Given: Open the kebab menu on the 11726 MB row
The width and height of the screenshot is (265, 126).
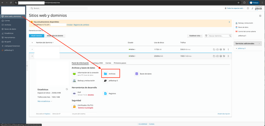Looking at the screenshot, I should [x=228, y=49].
